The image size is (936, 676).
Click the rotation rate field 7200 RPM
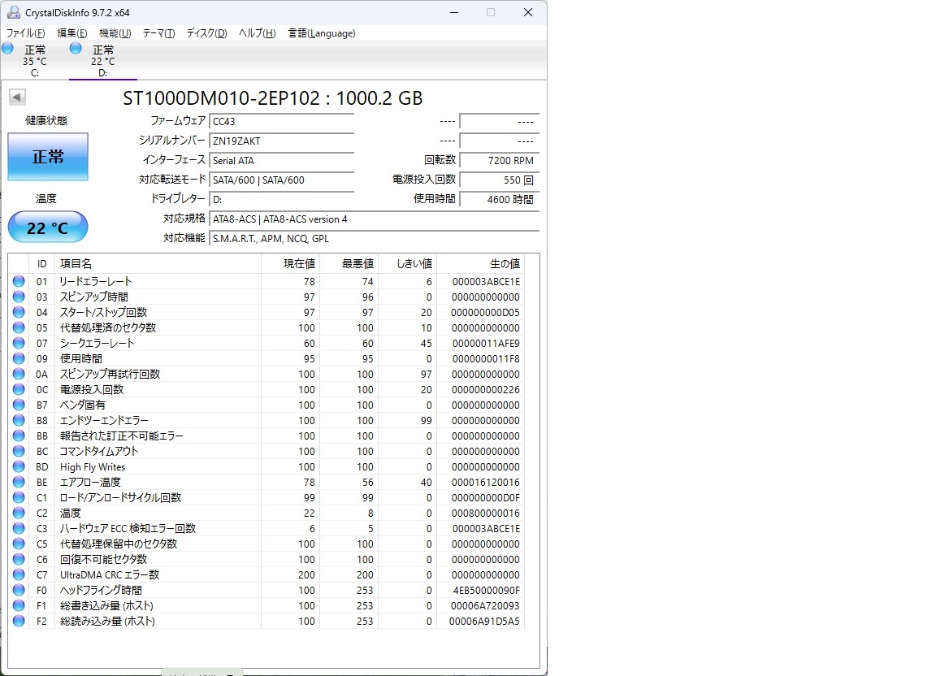tap(500, 161)
